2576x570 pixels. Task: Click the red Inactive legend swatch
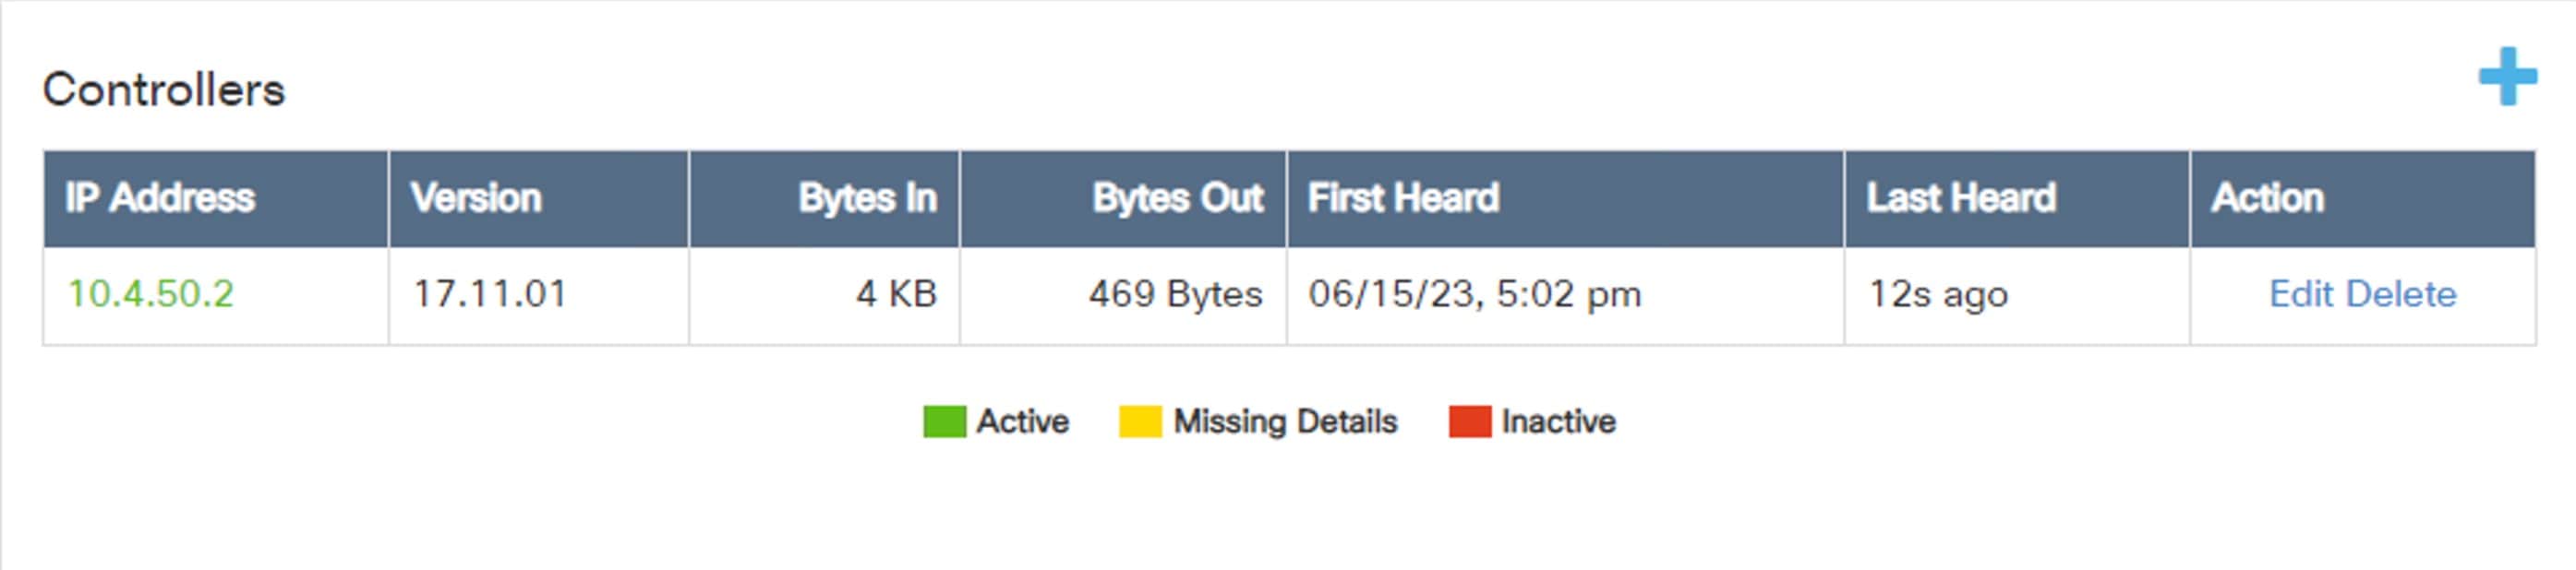coord(1469,422)
